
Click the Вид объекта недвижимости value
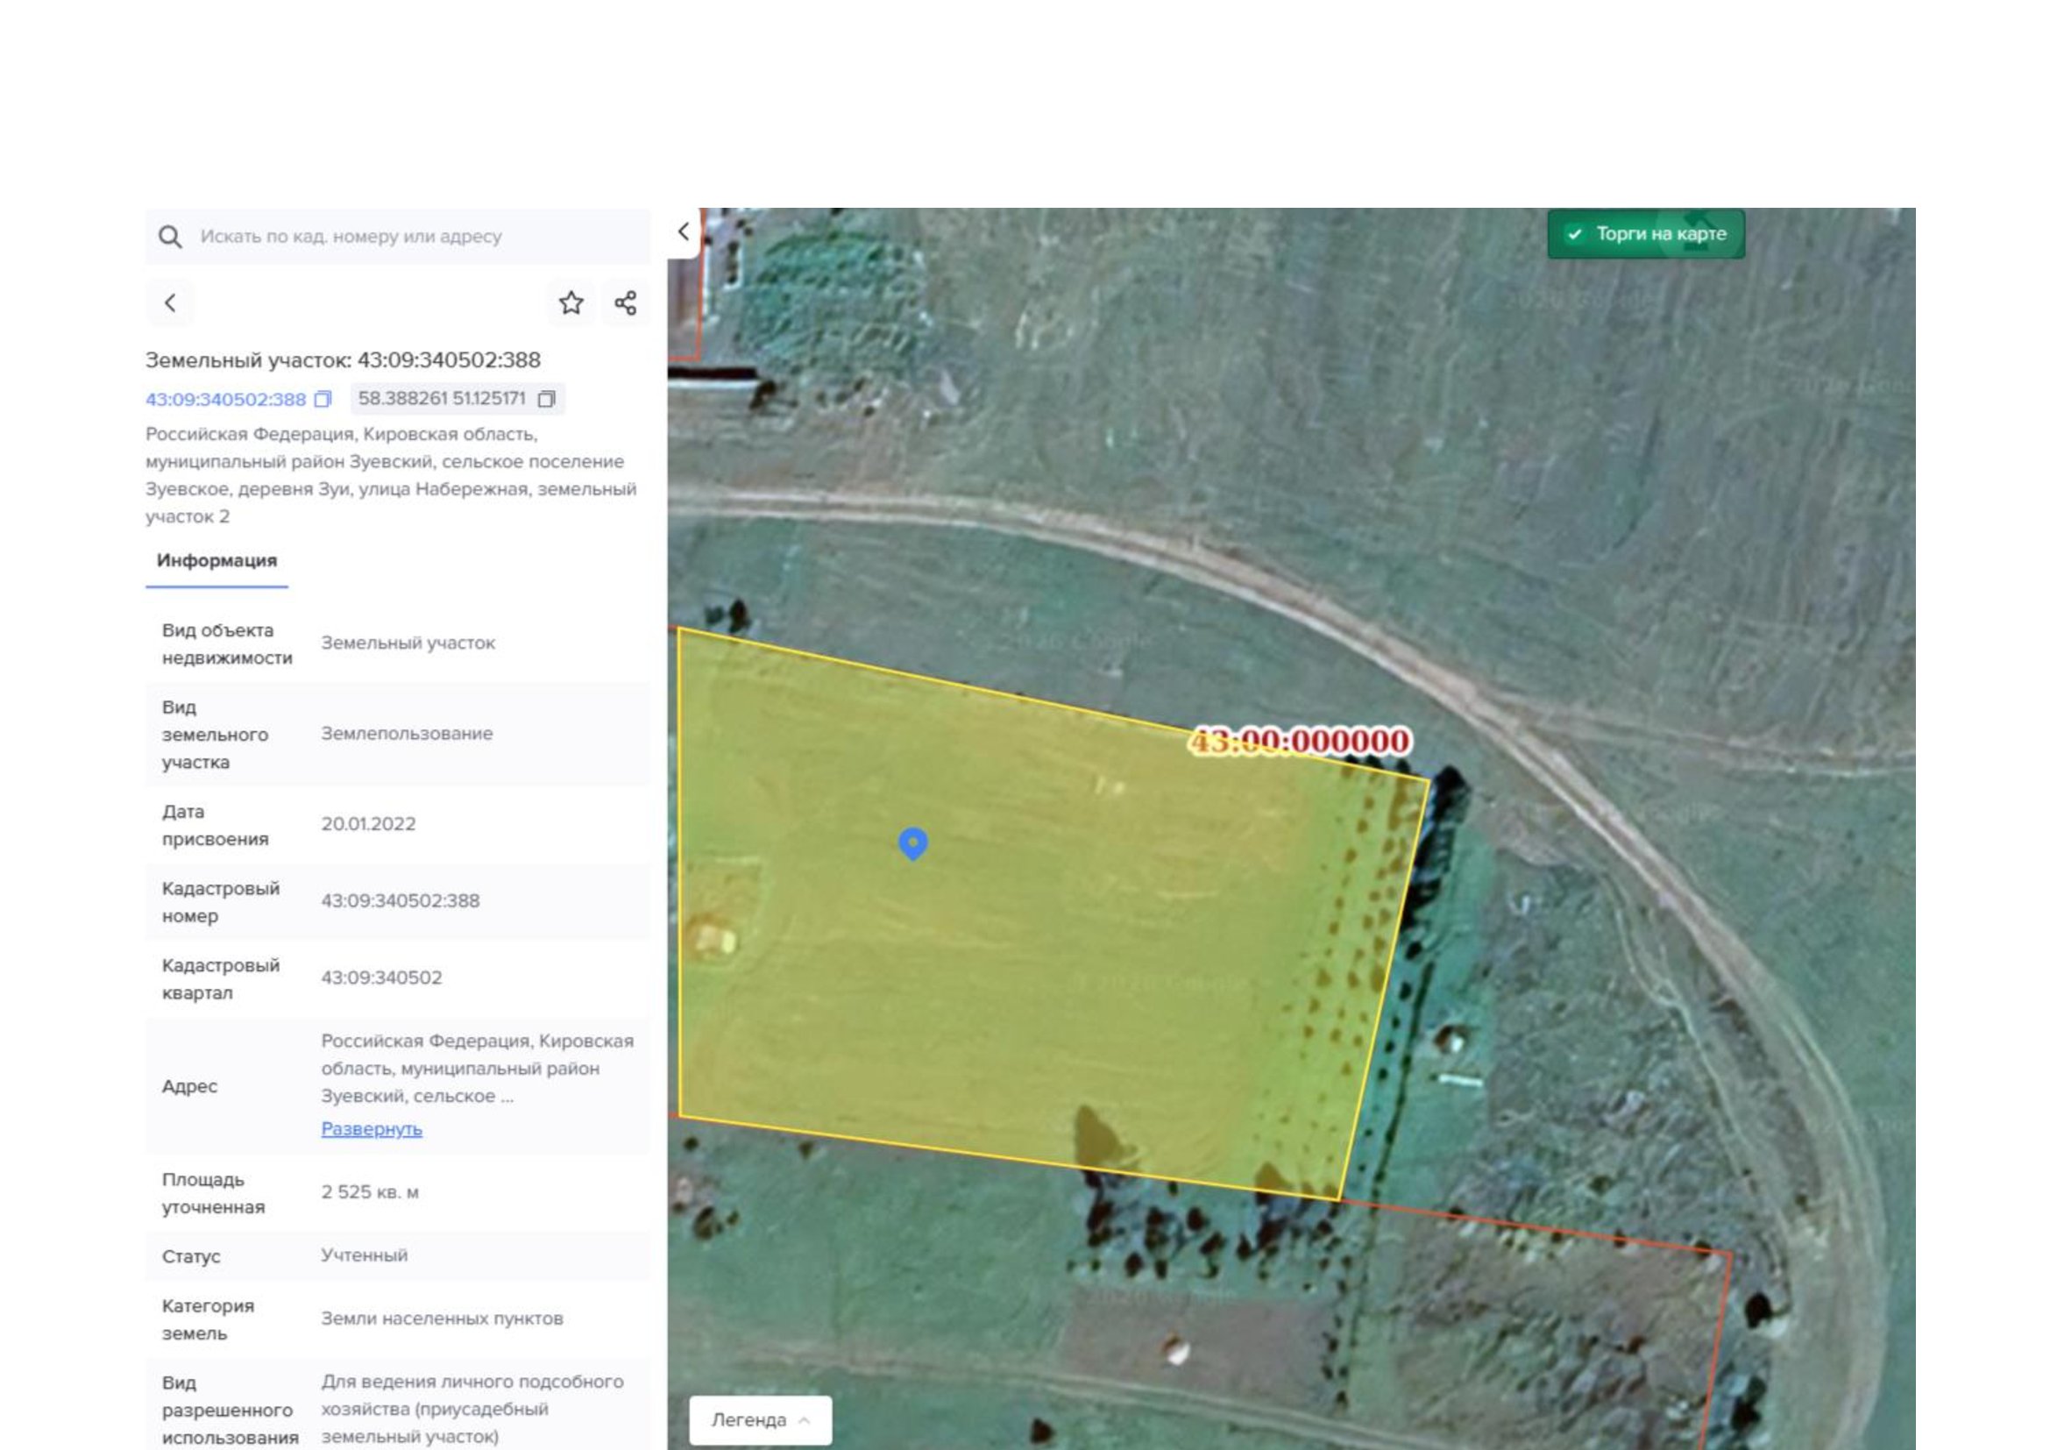(x=408, y=643)
